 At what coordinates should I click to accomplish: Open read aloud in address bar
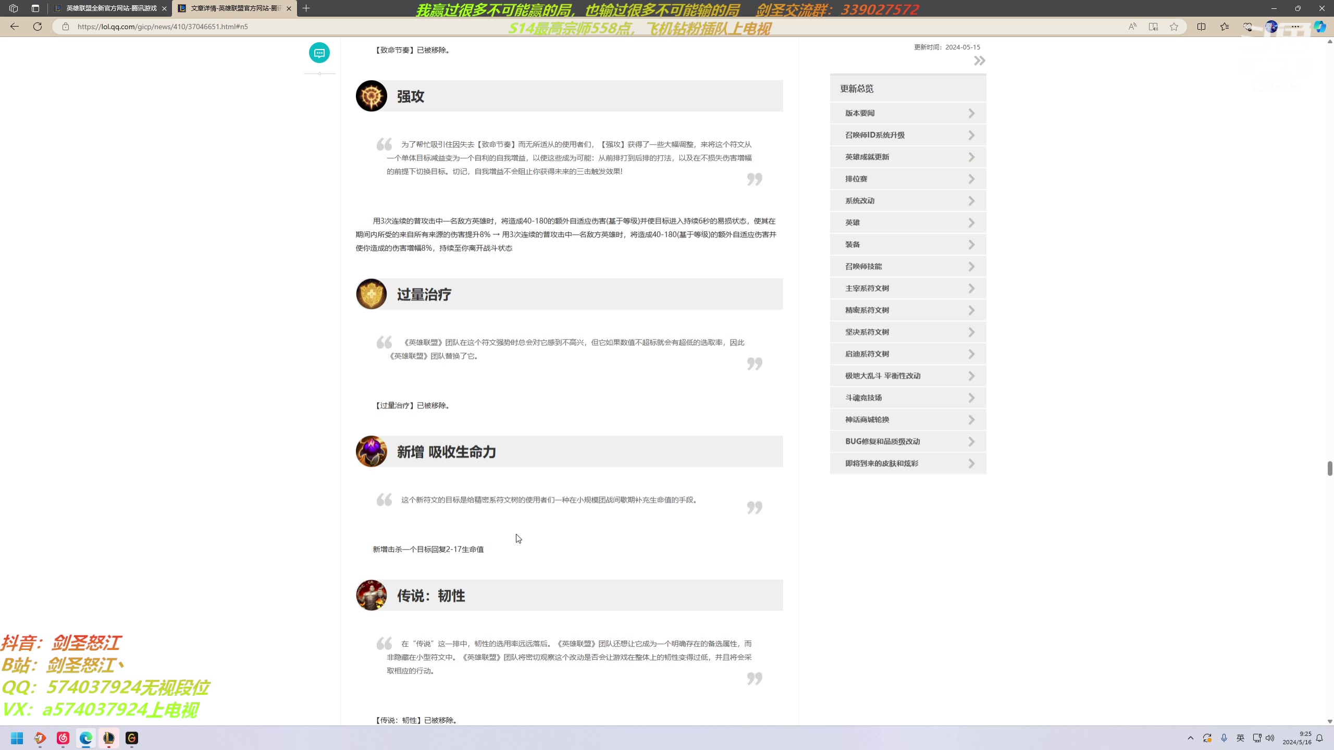pyautogui.click(x=1132, y=27)
